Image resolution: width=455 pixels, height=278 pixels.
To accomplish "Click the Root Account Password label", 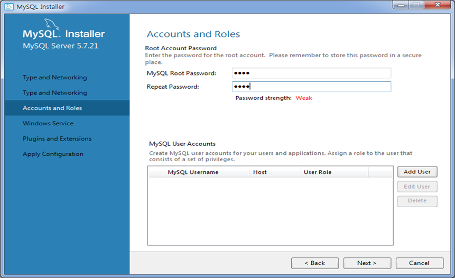I will point(181,48).
